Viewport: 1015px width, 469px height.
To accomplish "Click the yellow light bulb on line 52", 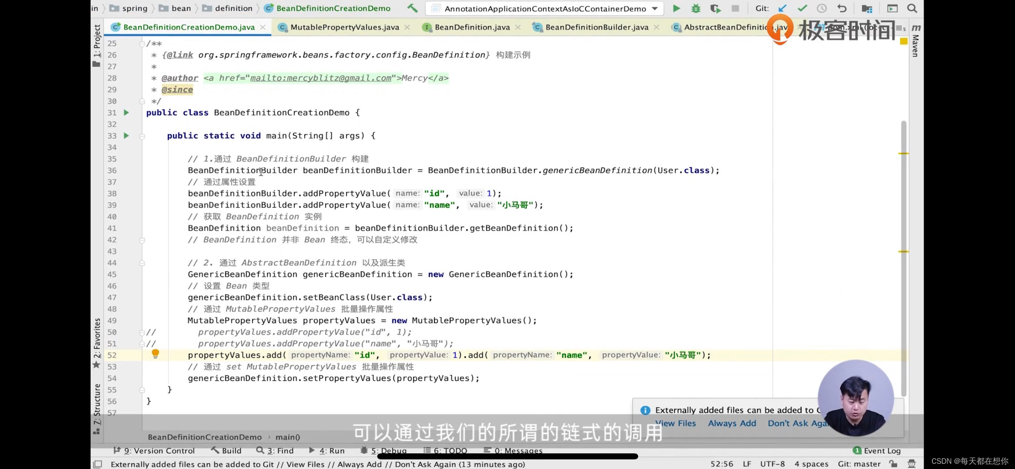I will click(155, 354).
